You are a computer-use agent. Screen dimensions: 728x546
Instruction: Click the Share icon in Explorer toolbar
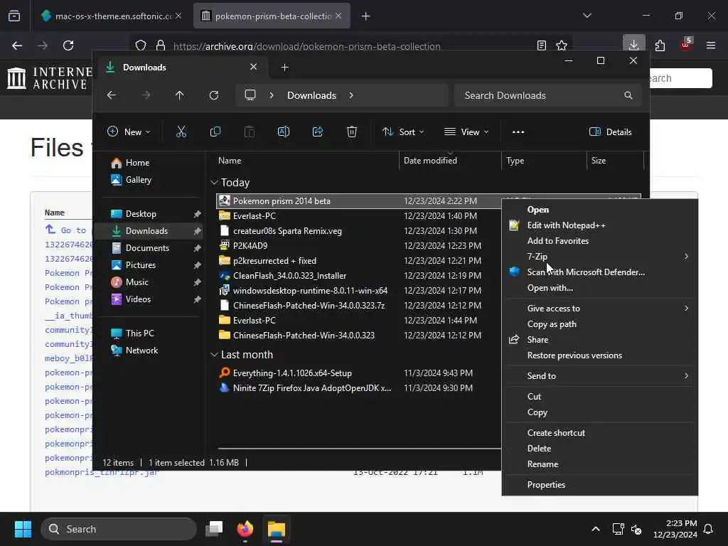tap(318, 132)
